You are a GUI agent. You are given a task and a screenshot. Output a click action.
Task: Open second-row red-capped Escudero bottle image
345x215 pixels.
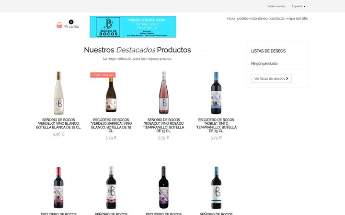coord(58,188)
